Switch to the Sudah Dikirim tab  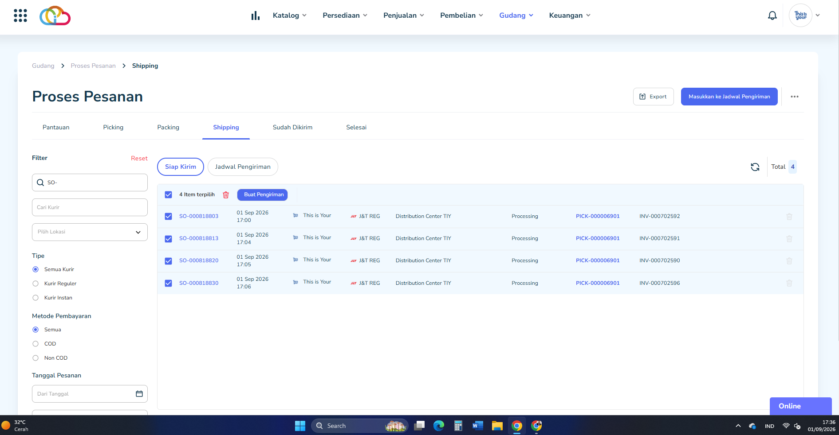[x=292, y=128]
